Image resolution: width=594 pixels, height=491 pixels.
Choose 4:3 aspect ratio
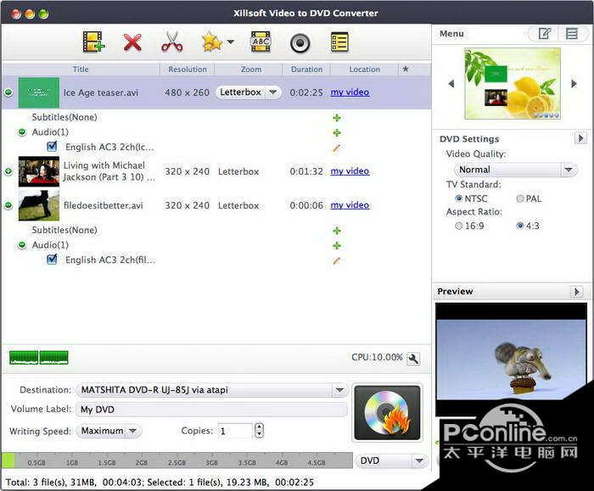(x=528, y=226)
